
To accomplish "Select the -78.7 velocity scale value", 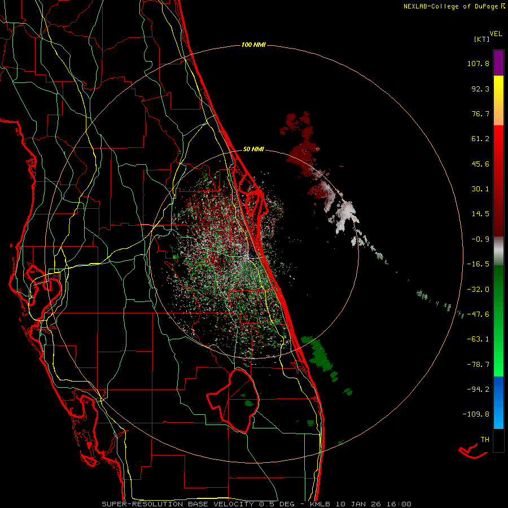I will tap(478, 365).
